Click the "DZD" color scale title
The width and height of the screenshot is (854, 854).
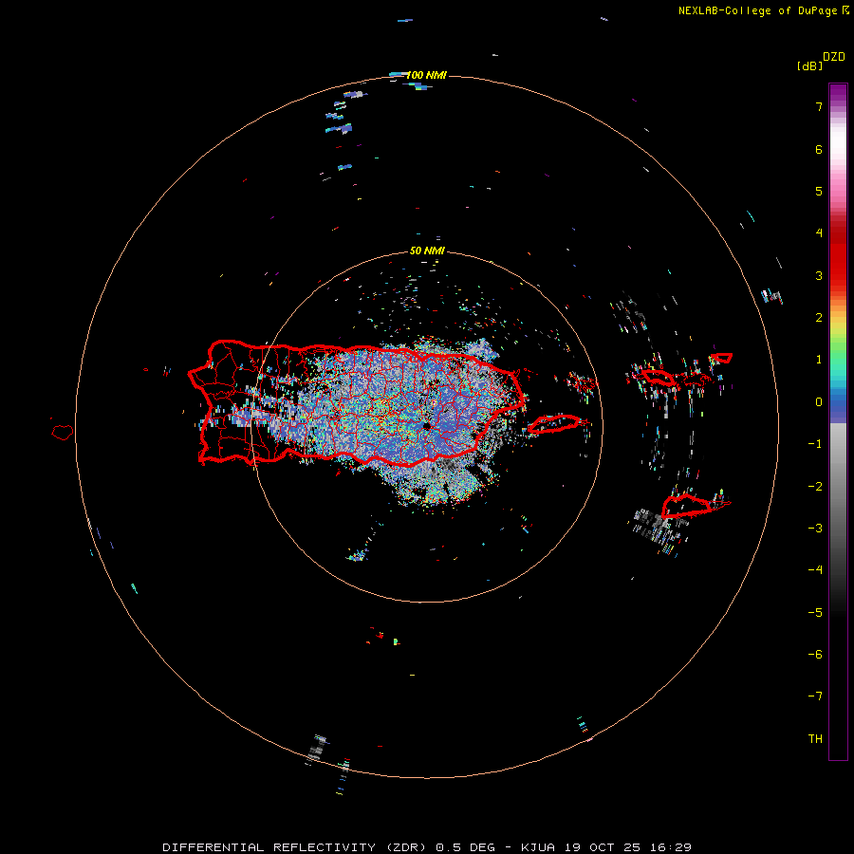click(834, 57)
